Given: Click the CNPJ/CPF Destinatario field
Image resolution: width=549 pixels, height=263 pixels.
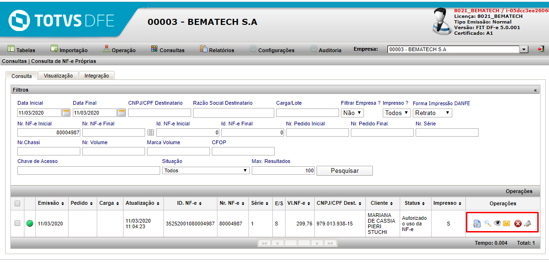Looking at the screenshot, I should coord(160,113).
